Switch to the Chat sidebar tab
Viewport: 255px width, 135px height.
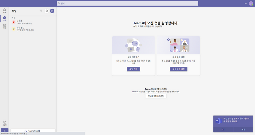pos(5,18)
